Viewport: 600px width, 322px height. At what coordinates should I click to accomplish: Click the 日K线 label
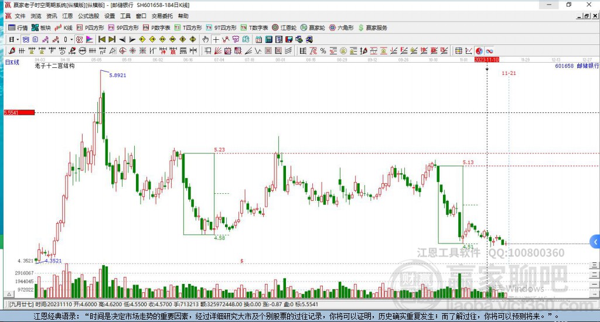(x=12, y=62)
